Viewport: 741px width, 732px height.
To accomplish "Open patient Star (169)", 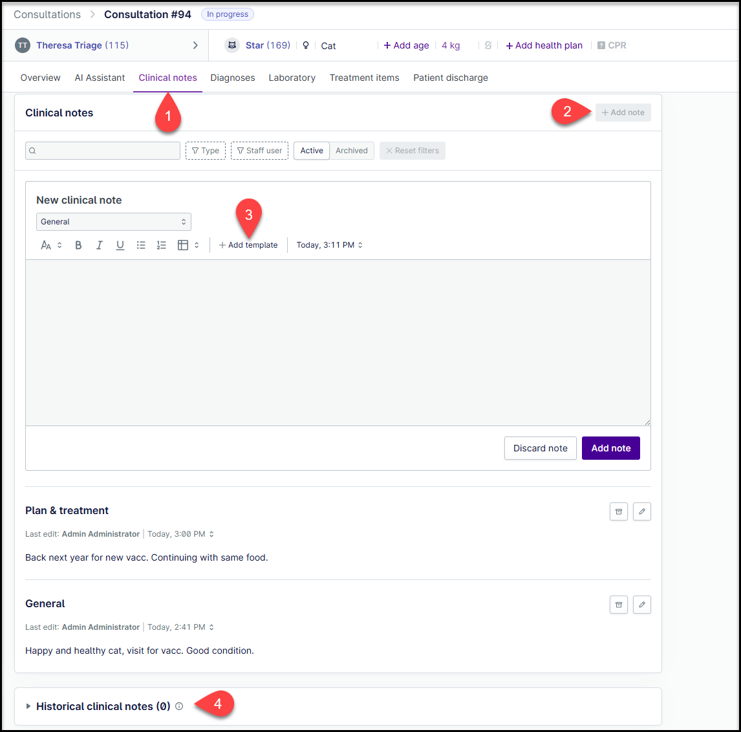I will (x=268, y=45).
